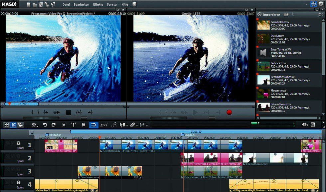
Task: Open the title editor T tool
Action: (x=74, y=125)
